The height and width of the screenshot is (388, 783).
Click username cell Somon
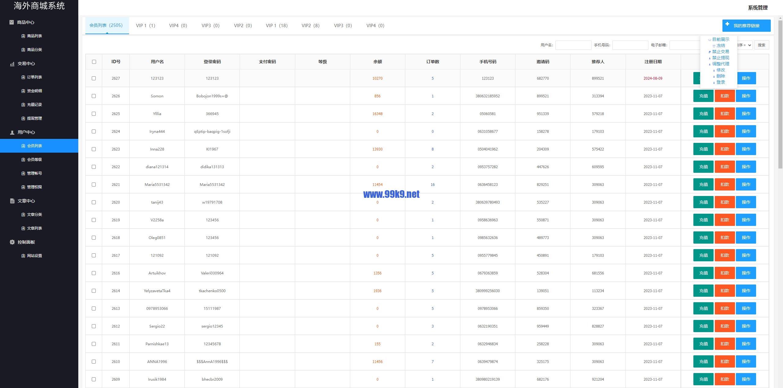pos(157,96)
